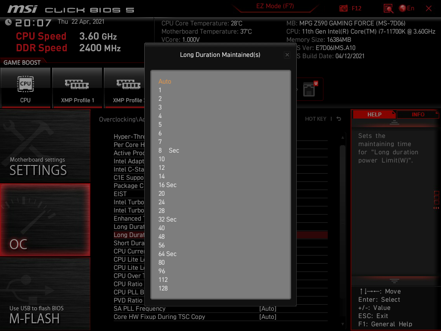This screenshot has width=441, height=331.
Task: Click the clock icon beside time
Action: 9,22
